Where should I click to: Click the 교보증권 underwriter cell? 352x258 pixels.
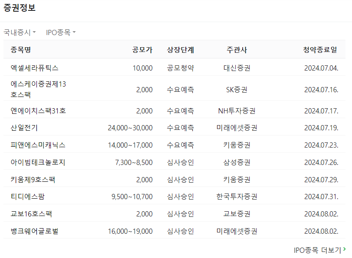tap(237, 214)
